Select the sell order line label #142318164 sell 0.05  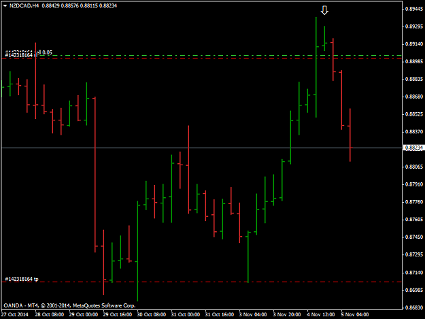pyautogui.click(x=29, y=52)
